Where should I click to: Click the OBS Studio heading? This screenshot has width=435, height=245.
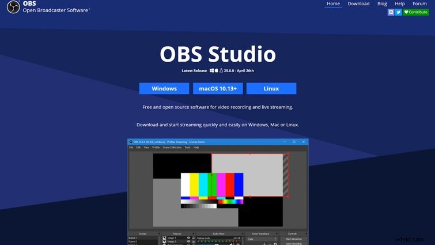218,54
